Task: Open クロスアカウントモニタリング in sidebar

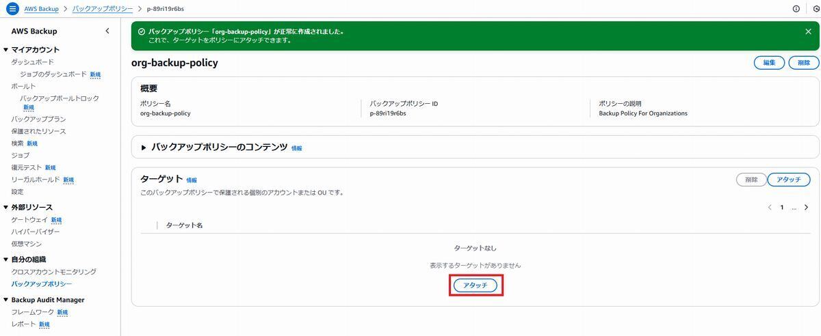Action: (x=54, y=272)
